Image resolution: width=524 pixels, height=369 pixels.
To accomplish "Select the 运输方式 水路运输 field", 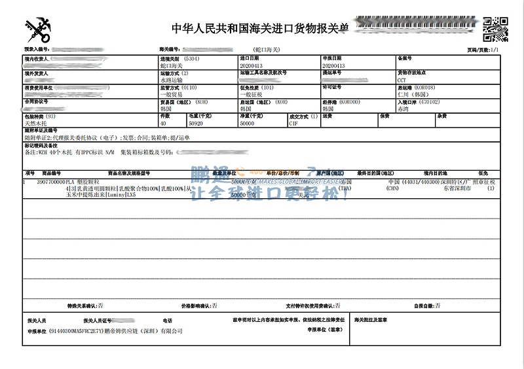I will tap(174, 80).
